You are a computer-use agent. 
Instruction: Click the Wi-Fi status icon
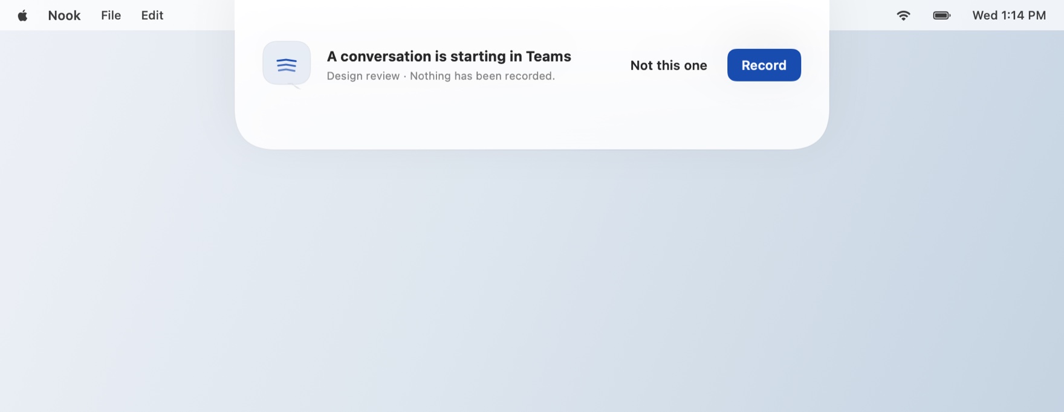[903, 15]
